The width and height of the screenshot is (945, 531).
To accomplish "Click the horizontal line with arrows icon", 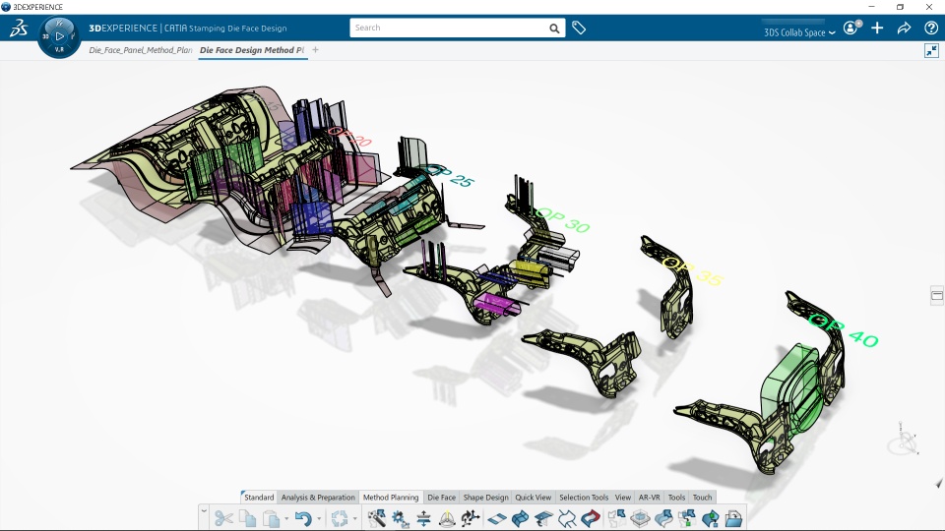I will pos(423,518).
